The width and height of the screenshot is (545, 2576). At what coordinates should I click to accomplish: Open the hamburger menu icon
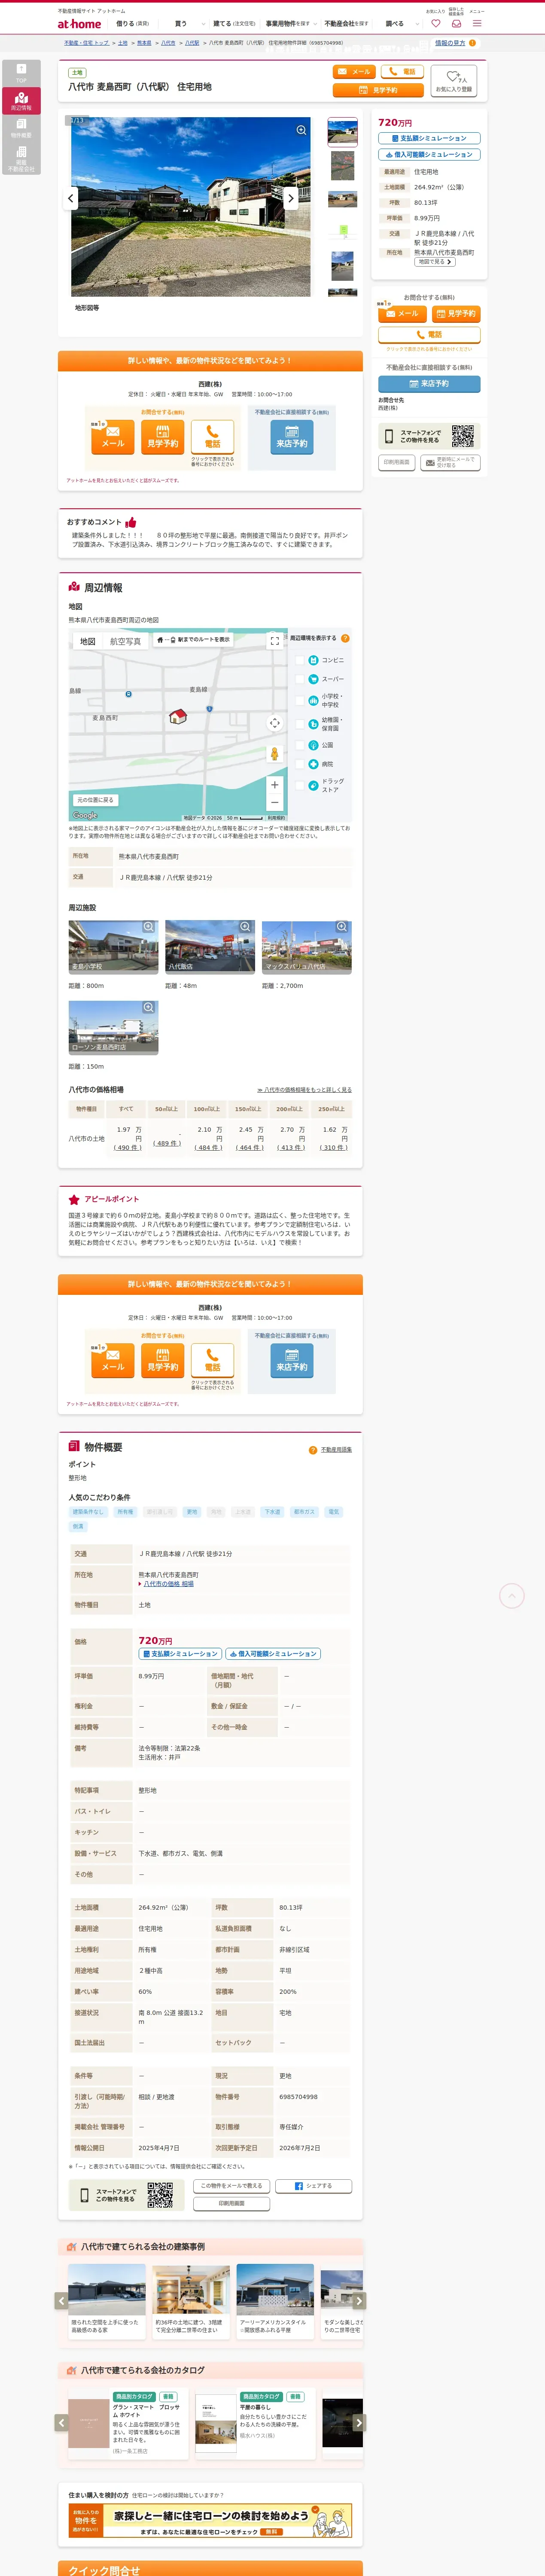(477, 23)
